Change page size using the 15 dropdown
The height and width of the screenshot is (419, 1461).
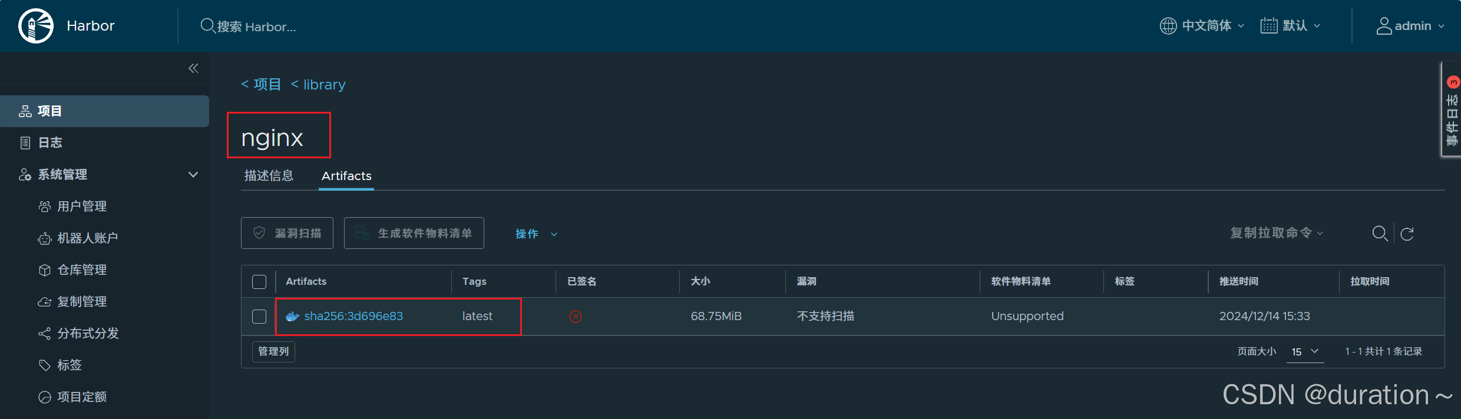1305,351
